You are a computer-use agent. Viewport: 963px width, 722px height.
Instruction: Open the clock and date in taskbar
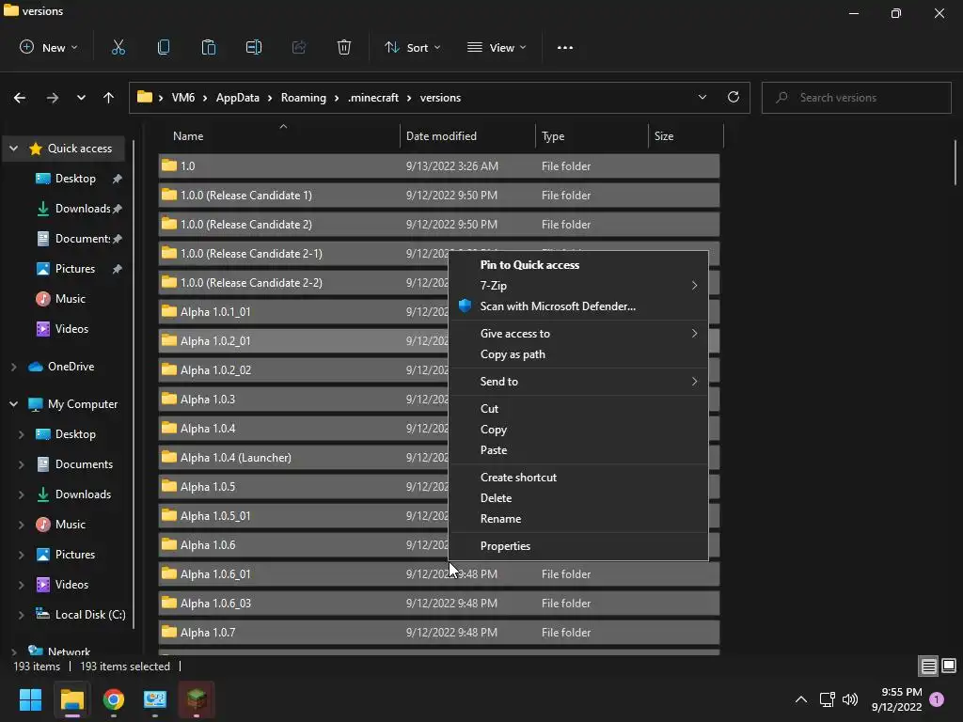(x=896, y=699)
